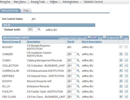Delete the EO_01 row
Image resolution: width=130 pixels, height=100 pixels.
coord(126,86)
